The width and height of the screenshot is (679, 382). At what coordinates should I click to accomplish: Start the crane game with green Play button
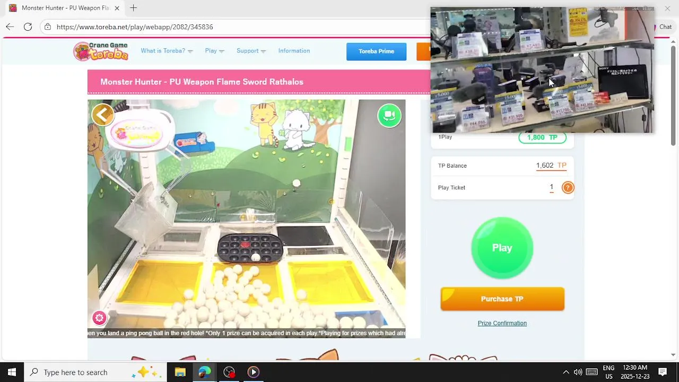[x=502, y=248]
